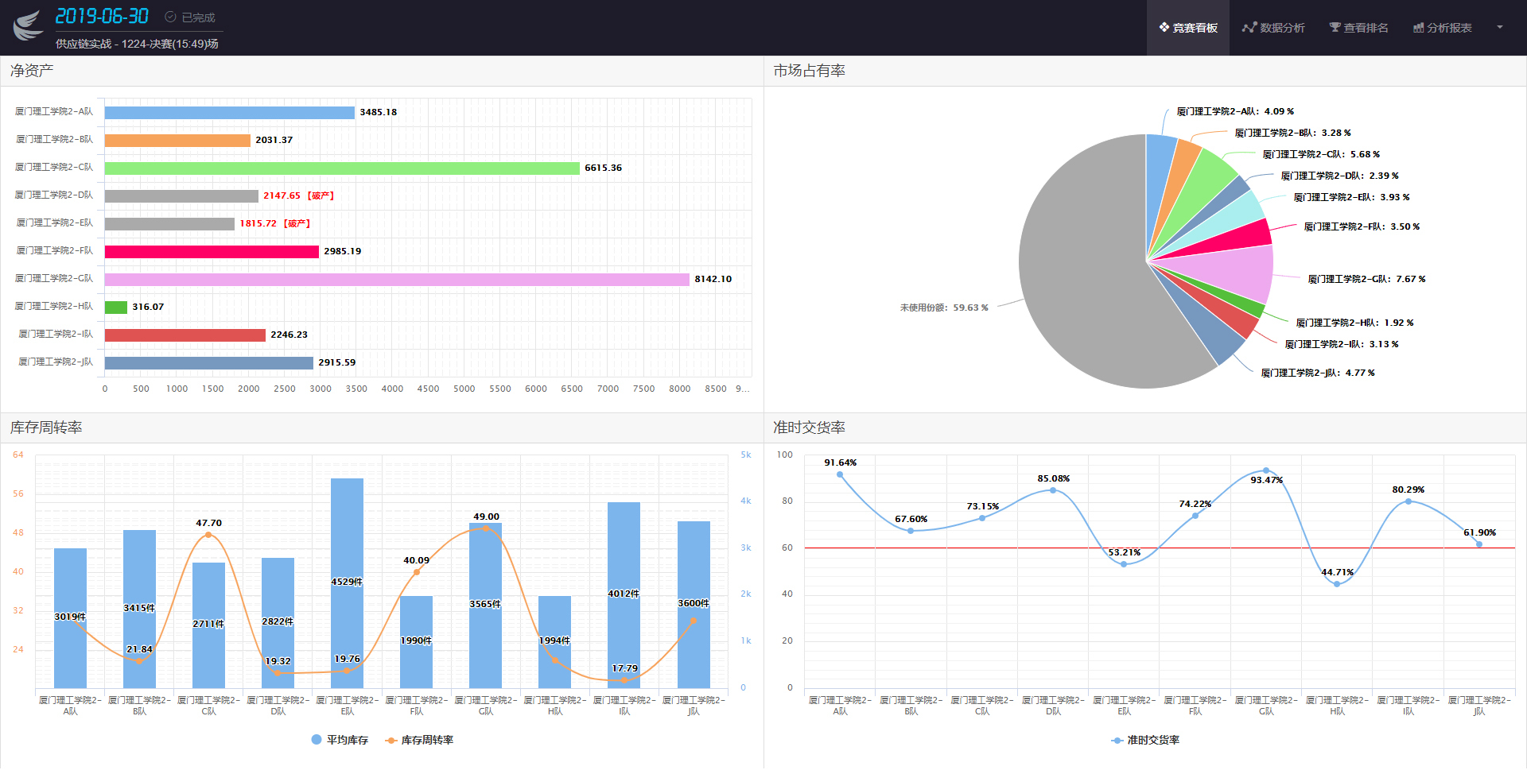Click pie label 厦门理工学院2-C队: 5.68 %
Screen dimensions: 1527x770
(x=1321, y=155)
